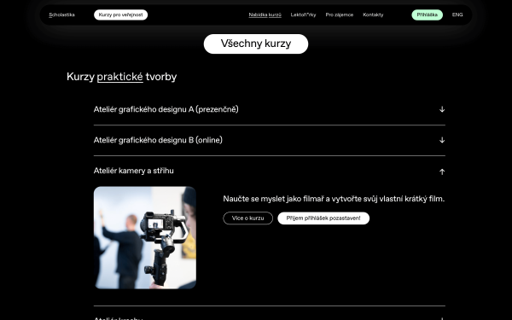The height and width of the screenshot is (320, 512).
Task: Click underlined praktické word in heading
Action: pyautogui.click(x=119, y=77)
